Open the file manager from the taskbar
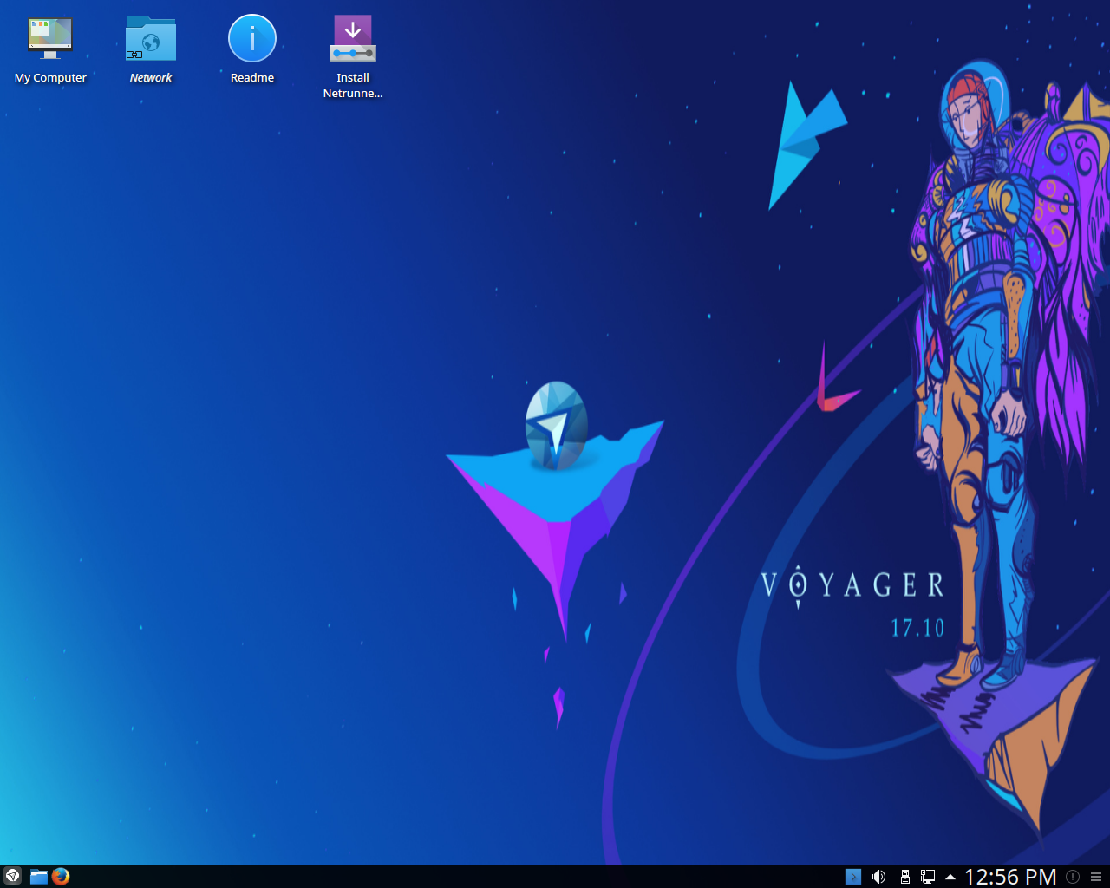Viewport: 1110px width, 888px height. [x=39, y=876]
